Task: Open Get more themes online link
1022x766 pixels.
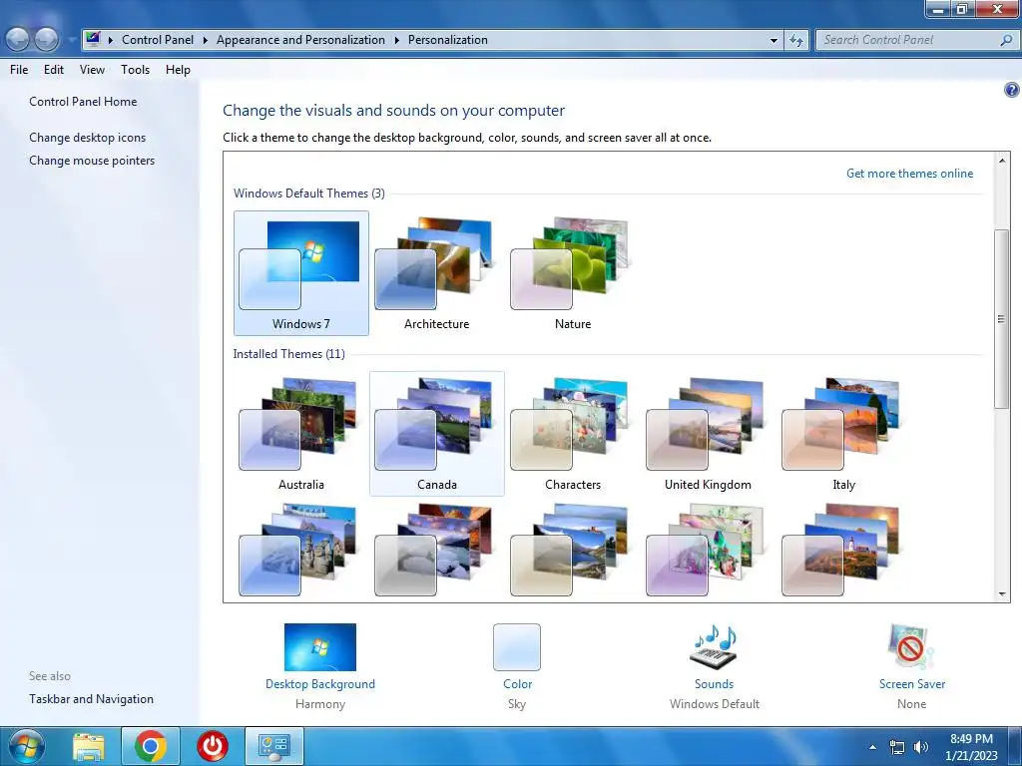Action: coord(909,174)
